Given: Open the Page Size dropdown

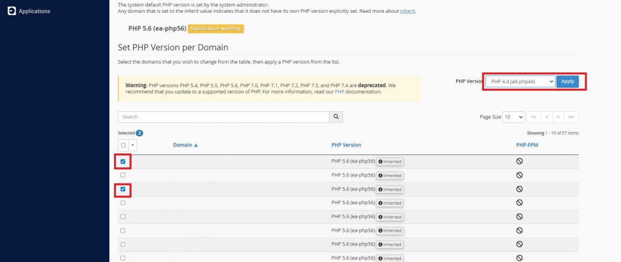Looking at the screenshot, I should [513, 117].
